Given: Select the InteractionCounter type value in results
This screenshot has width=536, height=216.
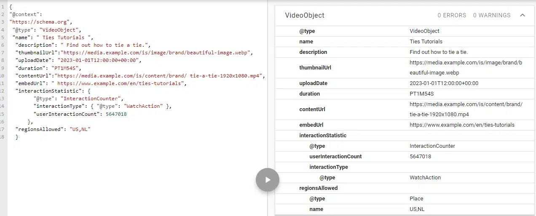Looking at the screenshot, I should pyautogui.click(x=432, y=146).
